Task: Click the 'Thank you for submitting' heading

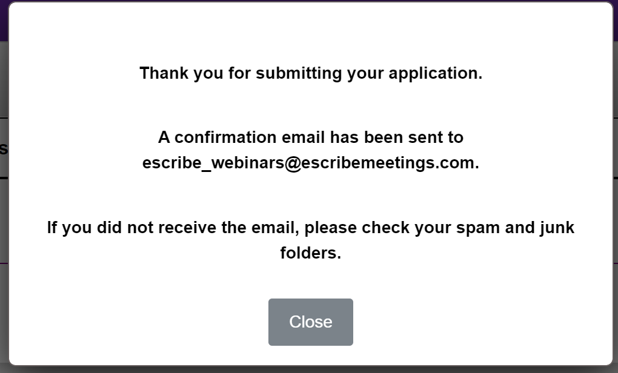Action: tap(311, 73)
